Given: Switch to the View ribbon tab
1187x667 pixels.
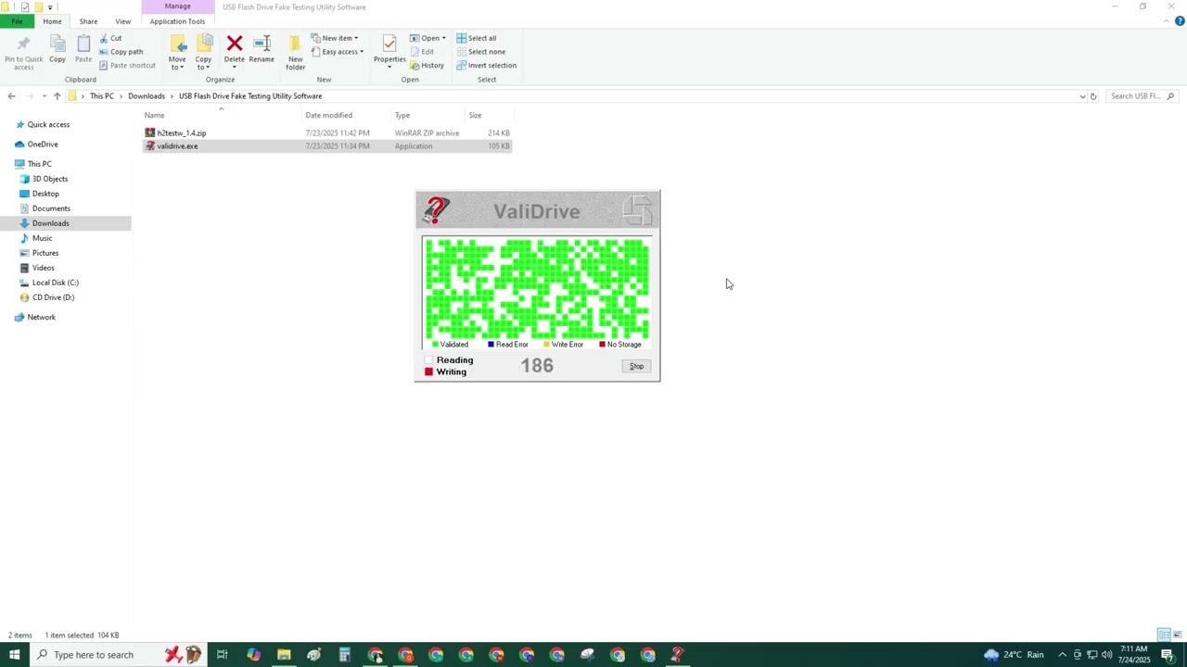Looking at the screenshot, I should tap(122, 21).
